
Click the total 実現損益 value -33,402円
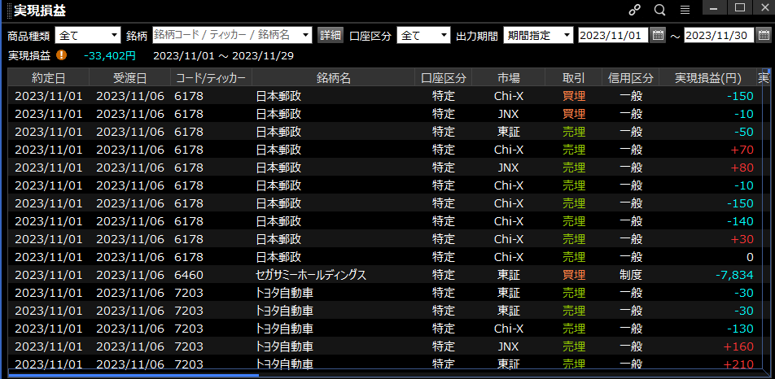coord(110,56)
